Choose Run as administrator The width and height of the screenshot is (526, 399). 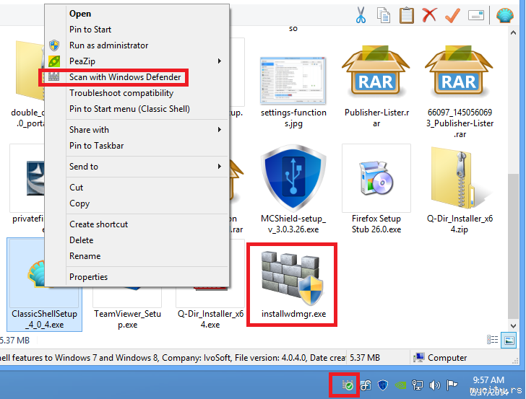137,45
